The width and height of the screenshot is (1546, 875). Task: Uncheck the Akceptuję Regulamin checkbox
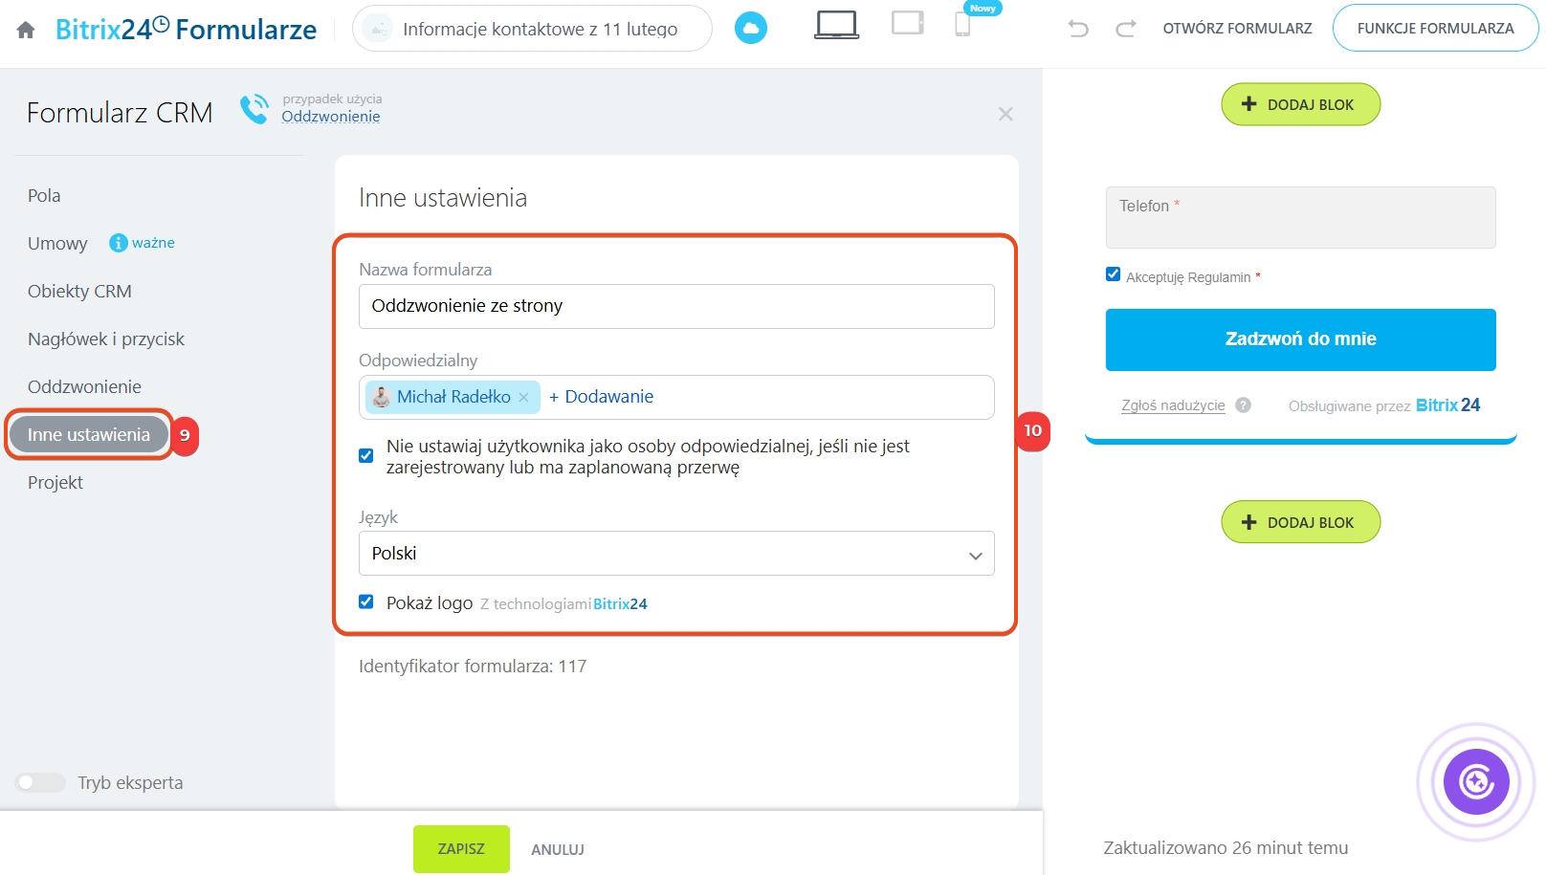click(1113, 274)
